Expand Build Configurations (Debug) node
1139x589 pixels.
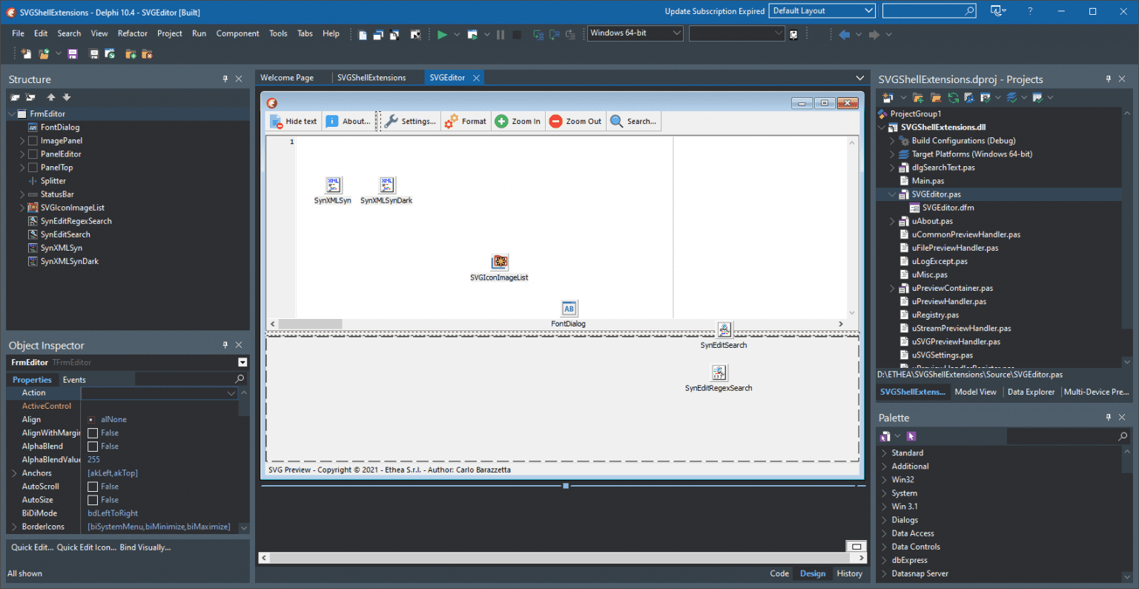892,141
